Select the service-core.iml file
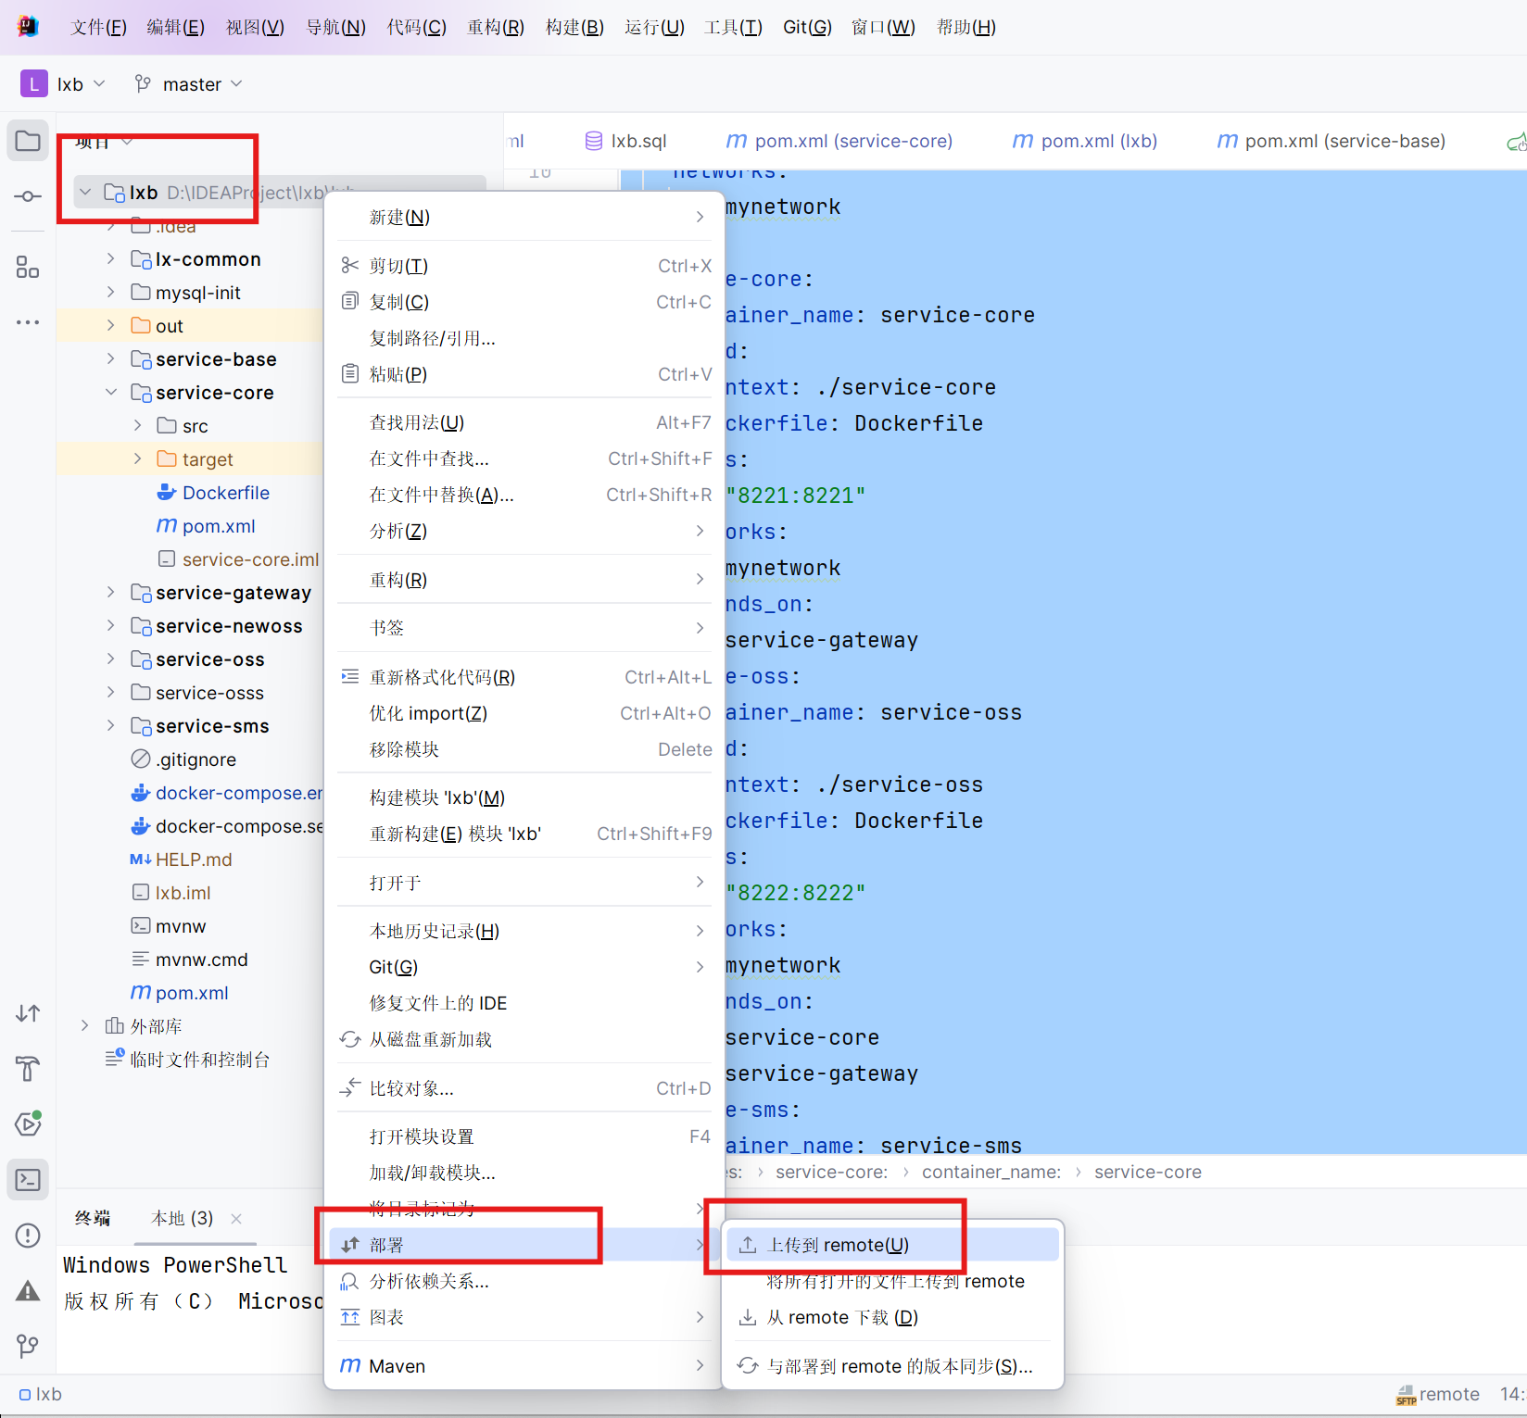The image size is (1527, 1418). click(250, 559)
